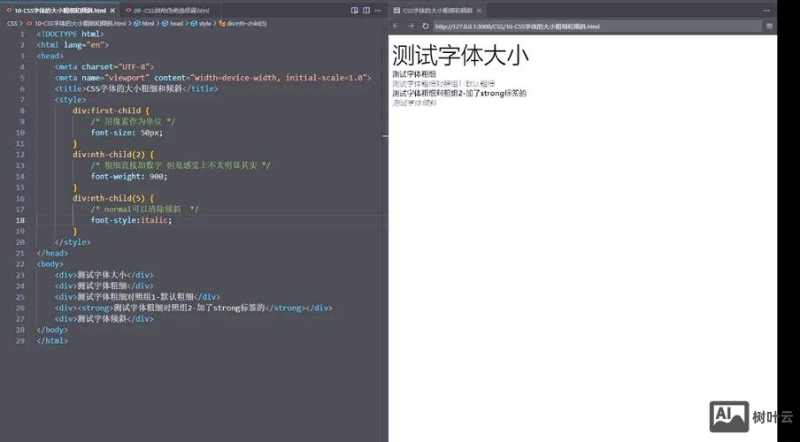Open the div:nth-child(5) breadcrumb segment
800x442 pixels.
(246, 24)
